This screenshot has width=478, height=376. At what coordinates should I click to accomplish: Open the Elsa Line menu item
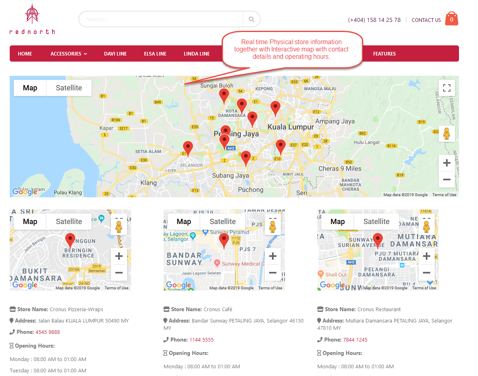click(155, 54)
